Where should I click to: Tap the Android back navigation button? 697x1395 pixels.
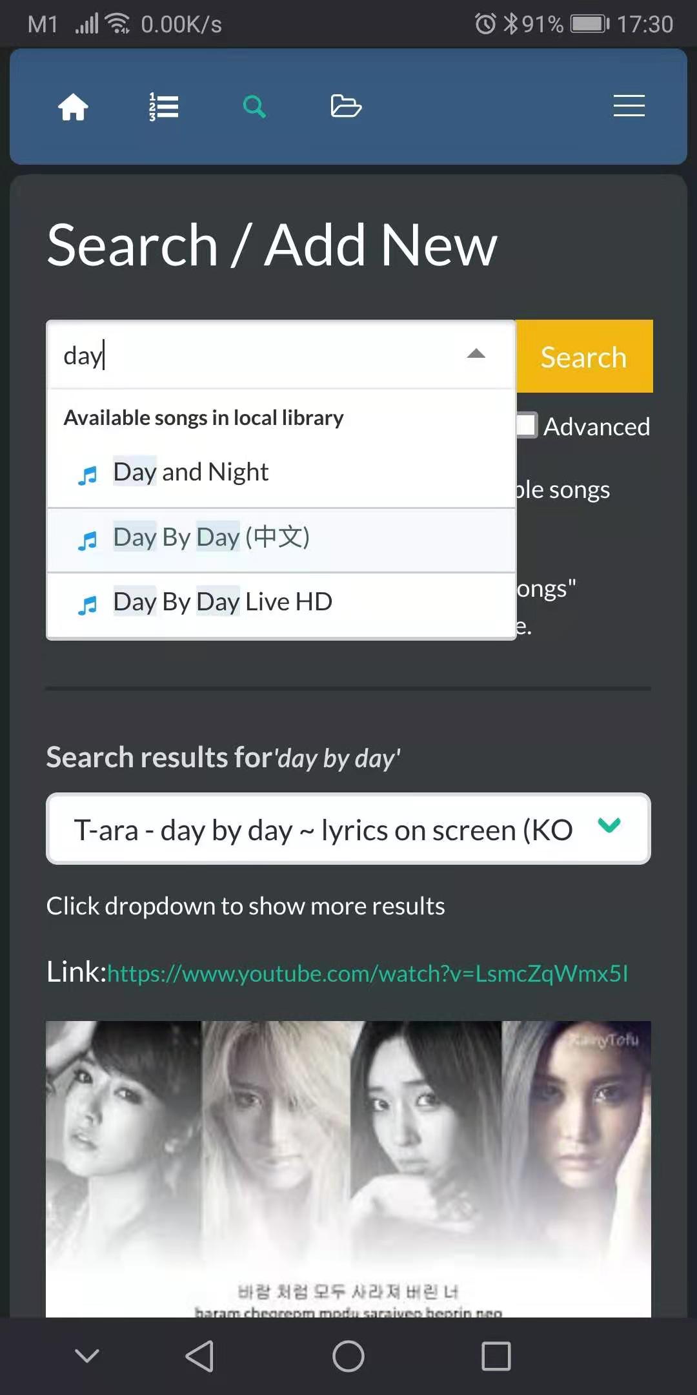pos(199,1356)
